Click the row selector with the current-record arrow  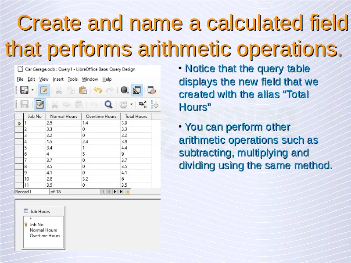coord(19,123)
